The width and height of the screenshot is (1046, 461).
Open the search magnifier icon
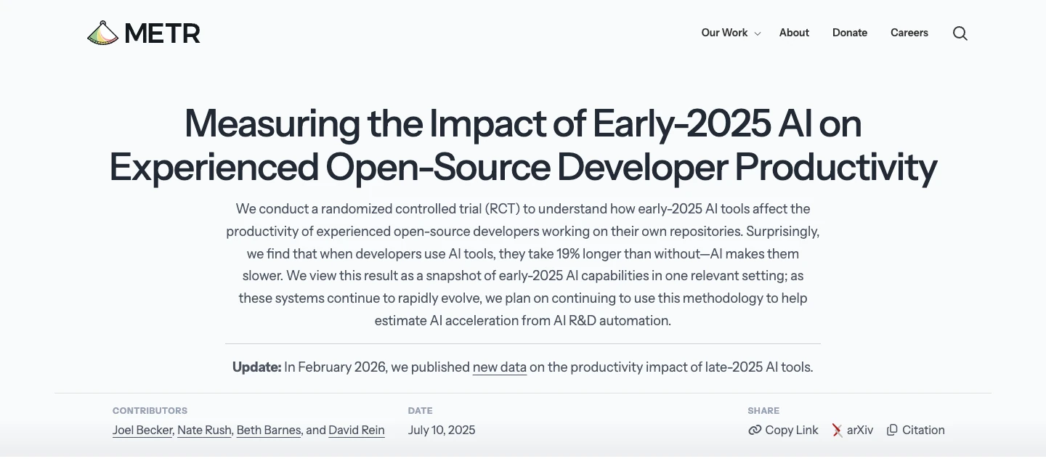(x=960, y=33)
